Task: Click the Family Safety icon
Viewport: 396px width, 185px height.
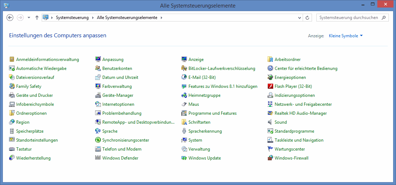Action: coord(12,86)
